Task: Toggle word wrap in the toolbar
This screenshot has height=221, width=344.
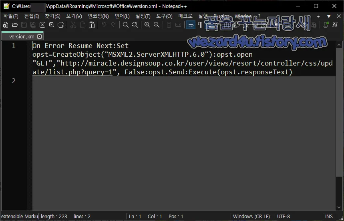Action: coord(191,25)
